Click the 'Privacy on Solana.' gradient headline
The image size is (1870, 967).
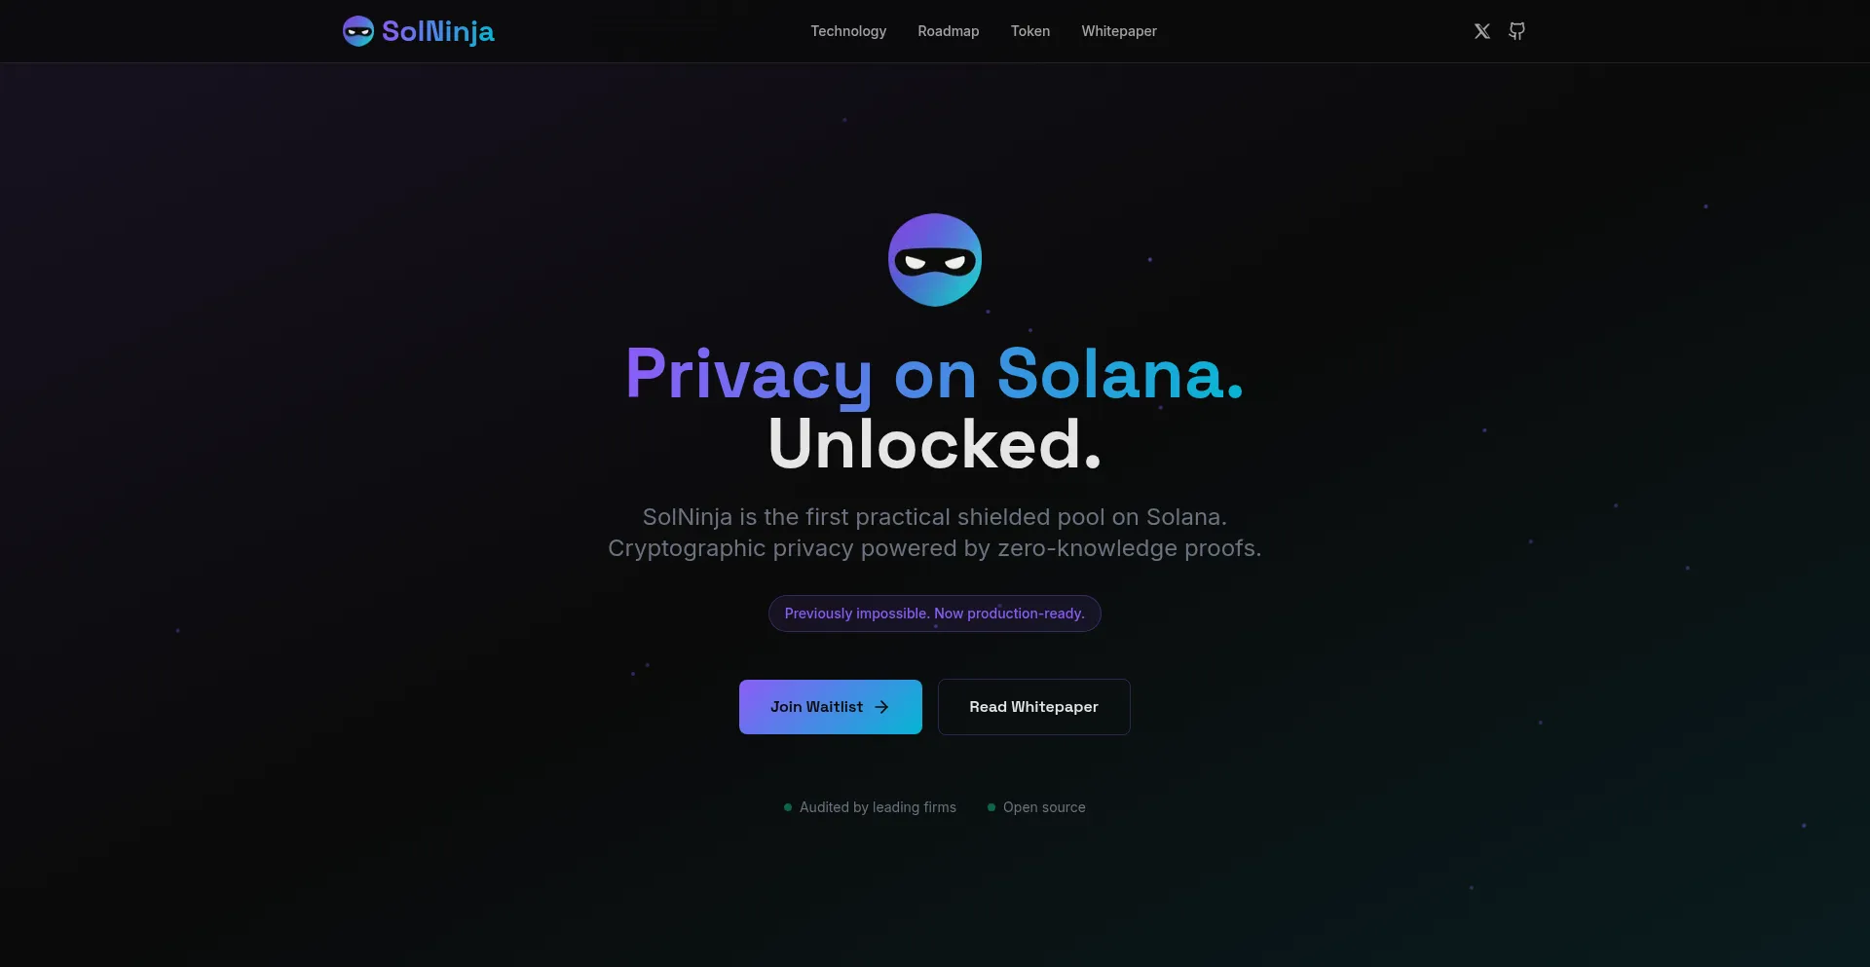(935, 375)
